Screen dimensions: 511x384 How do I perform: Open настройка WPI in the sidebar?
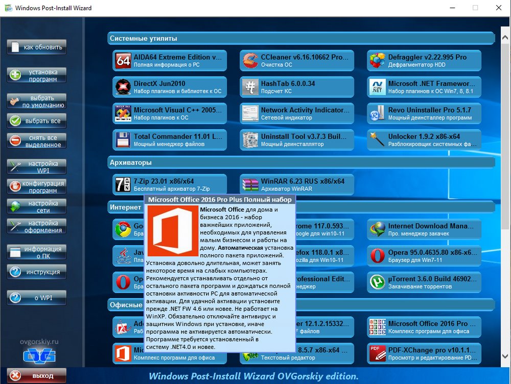click(37, 167)
